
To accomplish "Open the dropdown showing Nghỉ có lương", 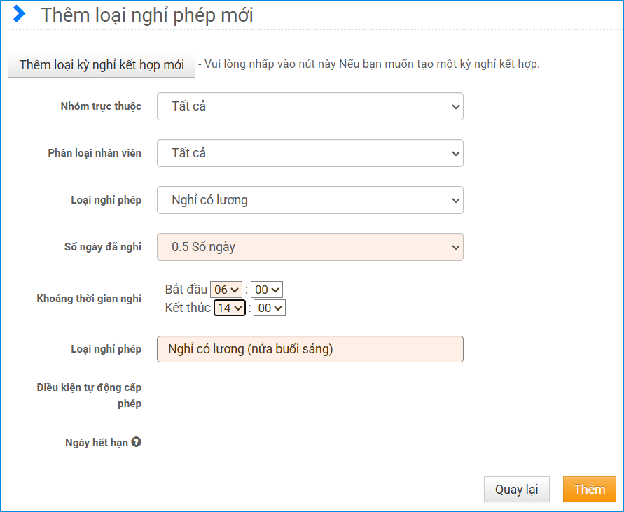I will [x=310, y=200].
